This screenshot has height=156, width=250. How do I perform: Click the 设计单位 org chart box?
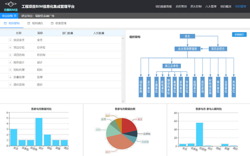(x=149, y=87)
